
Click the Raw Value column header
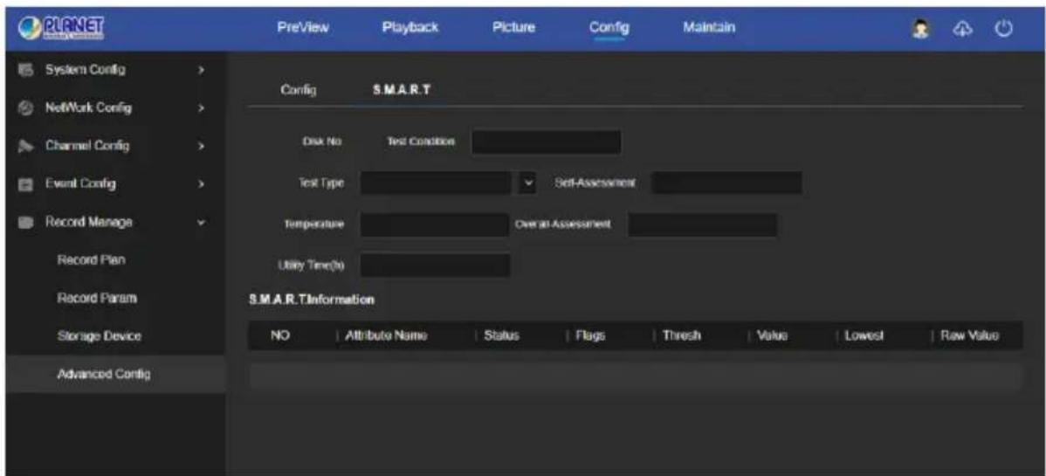pyautogui.click(x=969, y=337)
